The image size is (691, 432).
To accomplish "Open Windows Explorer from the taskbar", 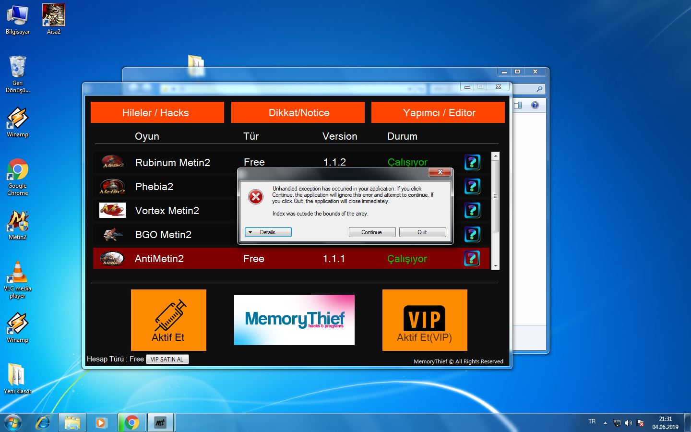I will 72,422.
